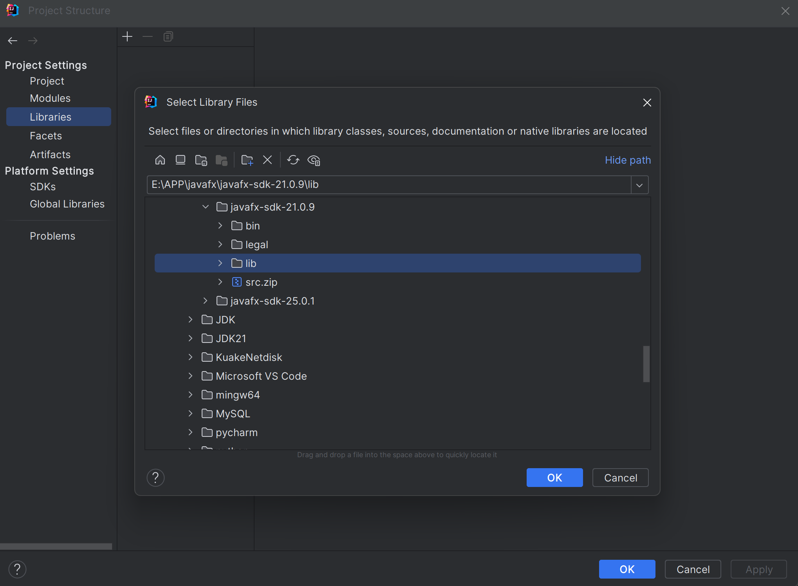Copy the library with copy icon
The height and width of the screenshot is (586, 798).
(x=168, y=37)
